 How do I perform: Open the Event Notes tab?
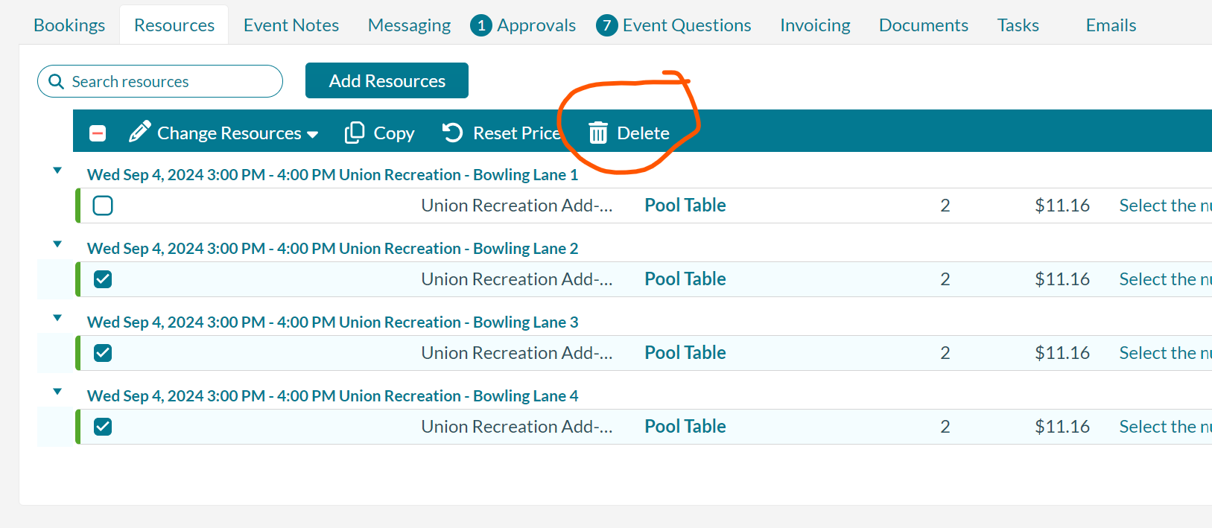click(291, 25)
